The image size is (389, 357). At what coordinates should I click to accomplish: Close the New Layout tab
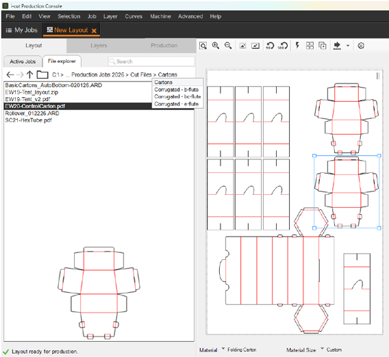(x=94, y=31)
